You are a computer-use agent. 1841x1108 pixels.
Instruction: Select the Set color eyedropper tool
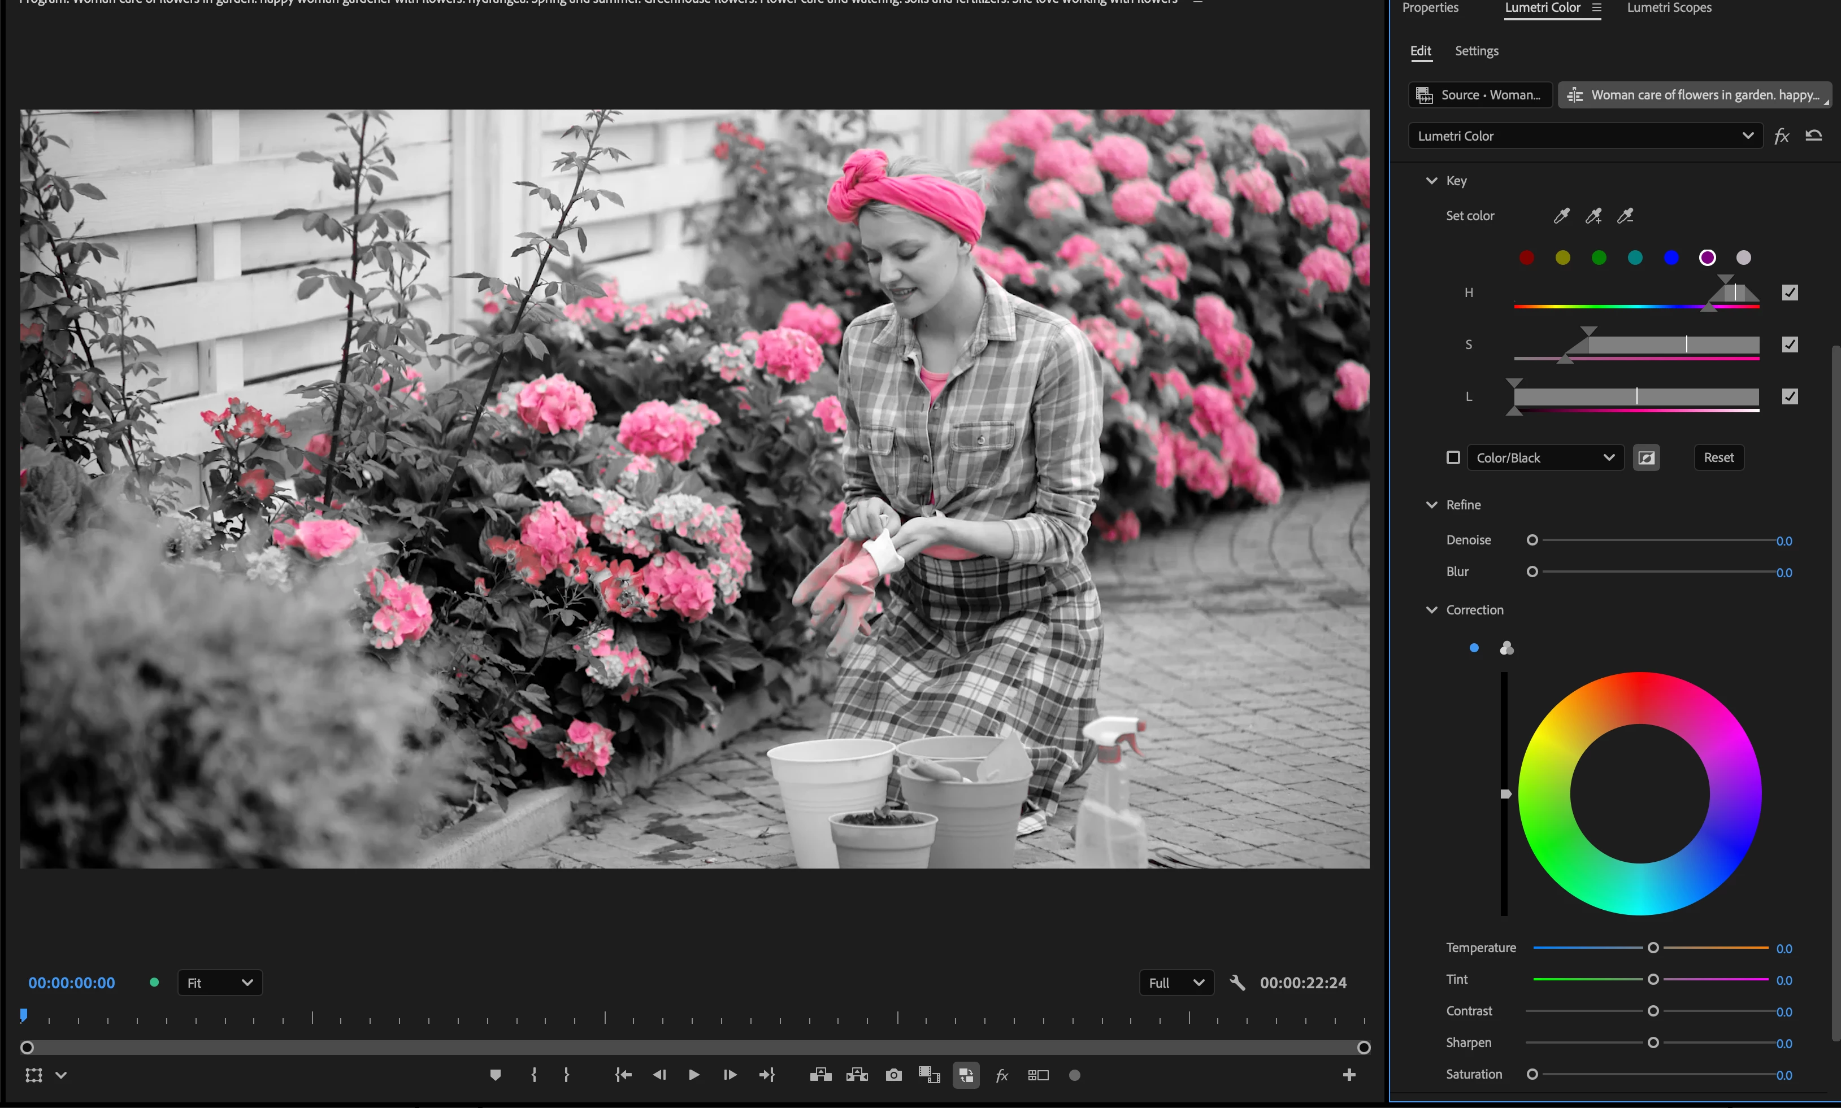click(1561, 216)
